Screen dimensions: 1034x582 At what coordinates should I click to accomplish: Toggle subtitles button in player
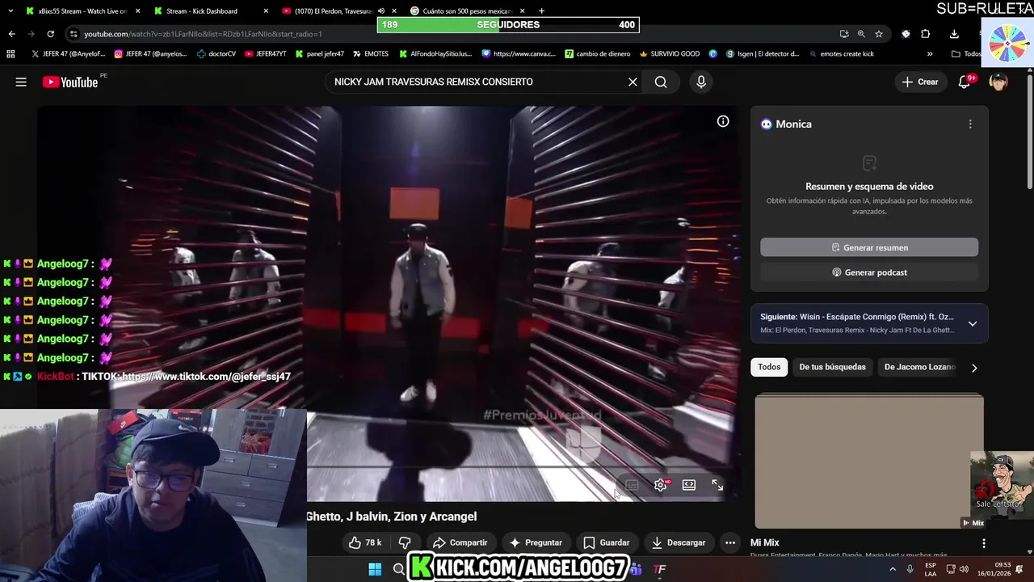click(x=632, y=485)
